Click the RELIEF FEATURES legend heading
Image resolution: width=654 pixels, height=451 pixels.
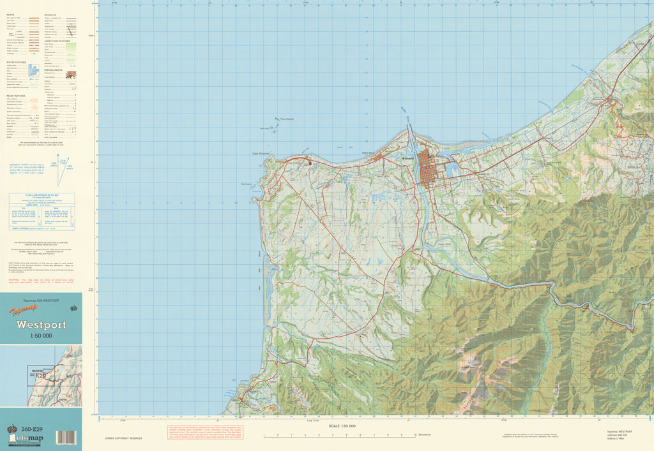click(x=15, y=96)
